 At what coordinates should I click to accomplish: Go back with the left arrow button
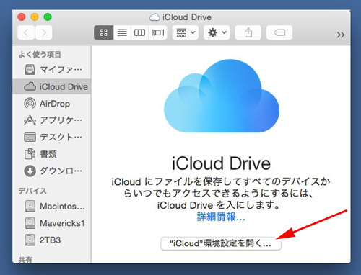26,32
